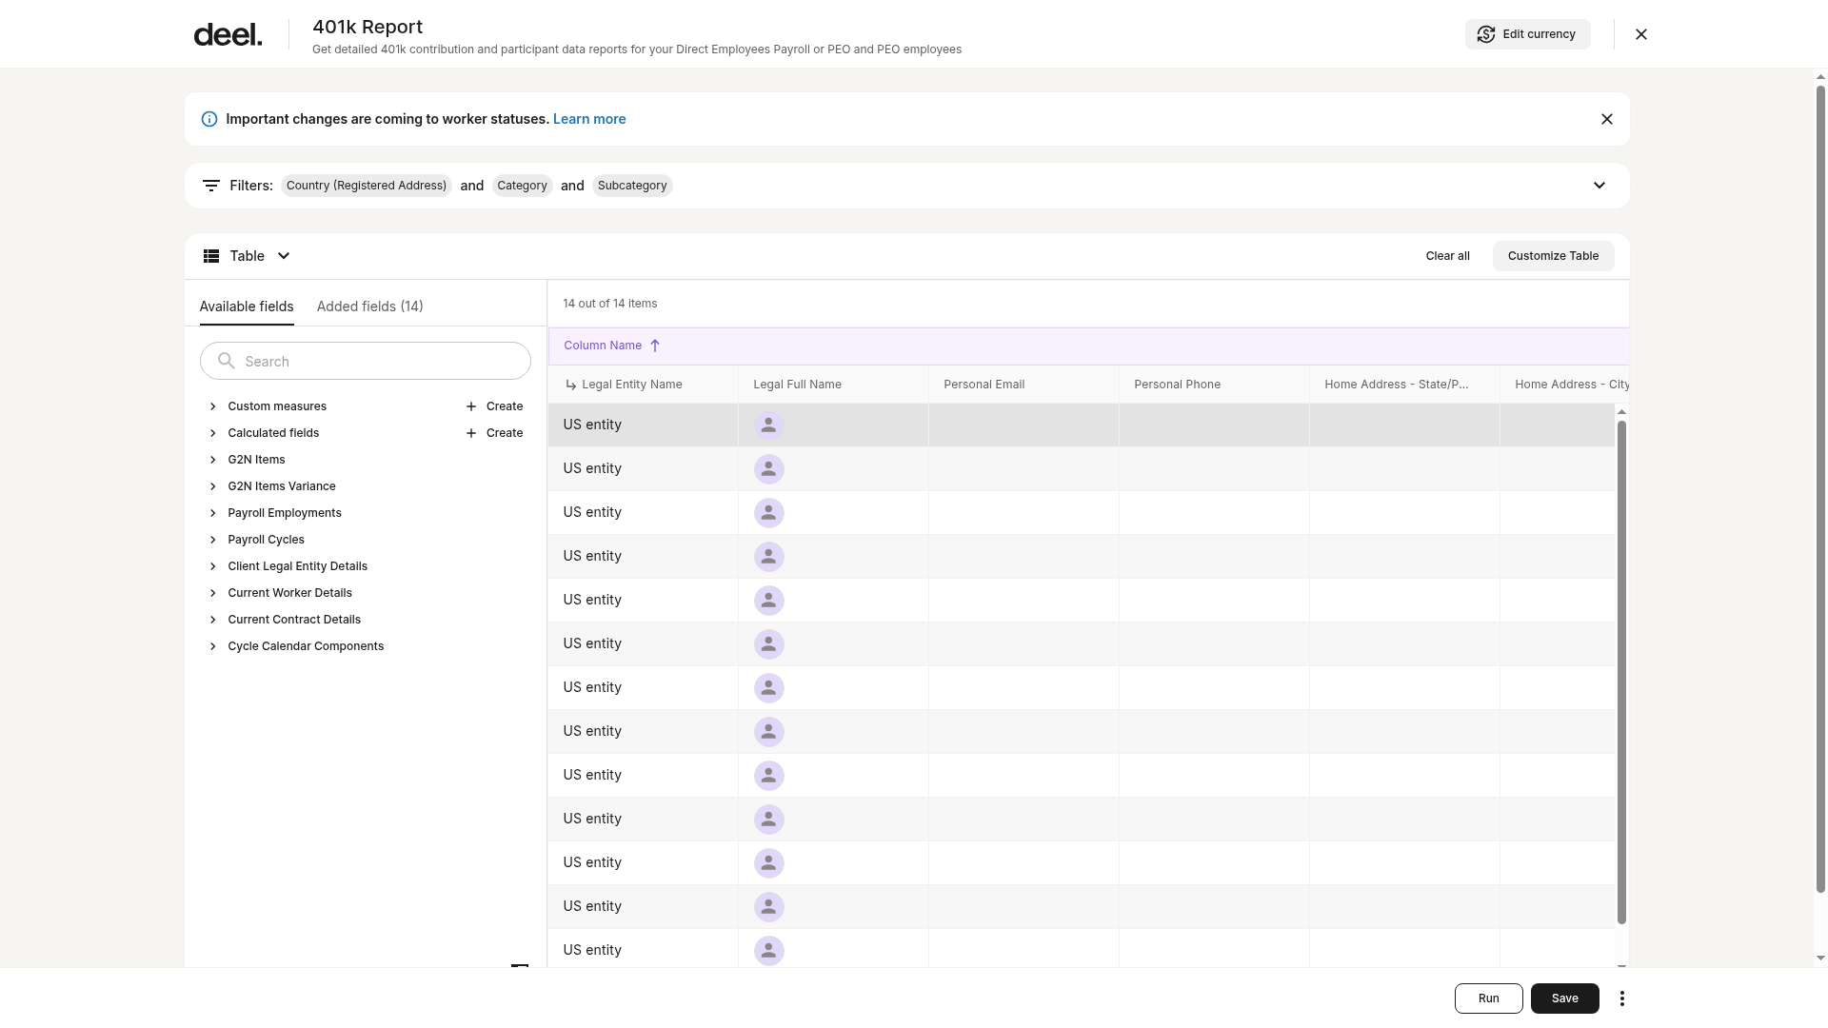Click the Column Name sort label
This screenshot has width=1828, height=1028.
pyautogui.click(x=603, y=346)
